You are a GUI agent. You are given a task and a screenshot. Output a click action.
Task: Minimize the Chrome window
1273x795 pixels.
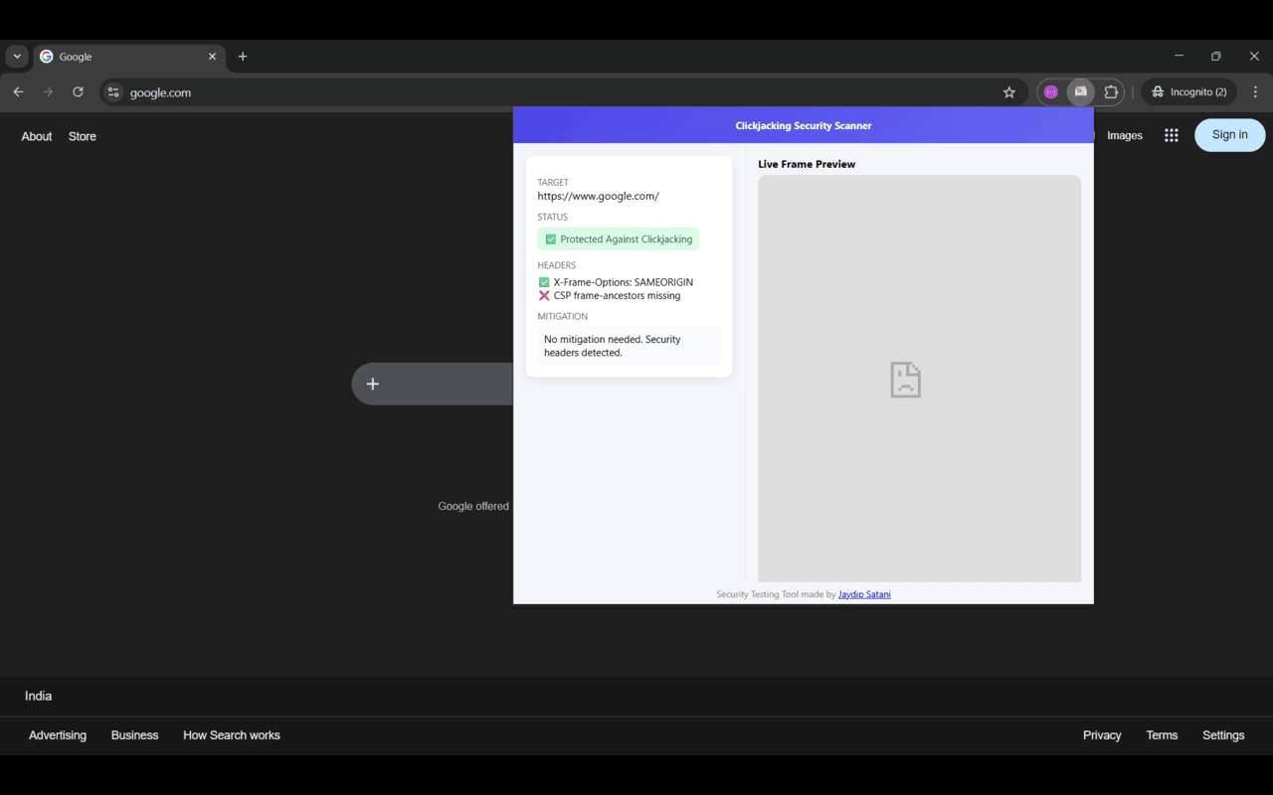[1179, 57]
